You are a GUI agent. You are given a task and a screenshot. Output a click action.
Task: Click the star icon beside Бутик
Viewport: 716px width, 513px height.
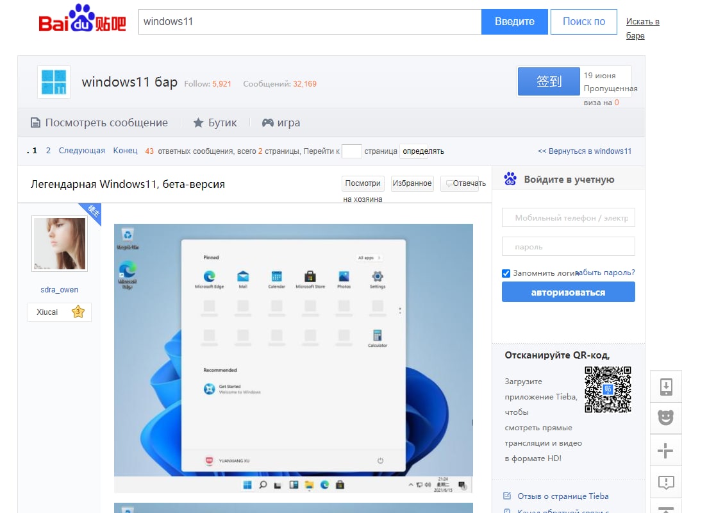pyautogui.click(x=198, y=122)
